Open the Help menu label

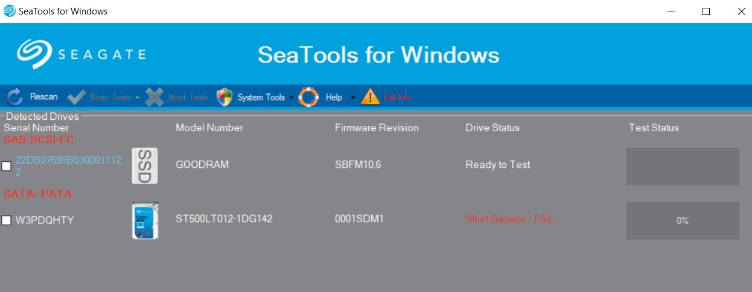point(334,98)
